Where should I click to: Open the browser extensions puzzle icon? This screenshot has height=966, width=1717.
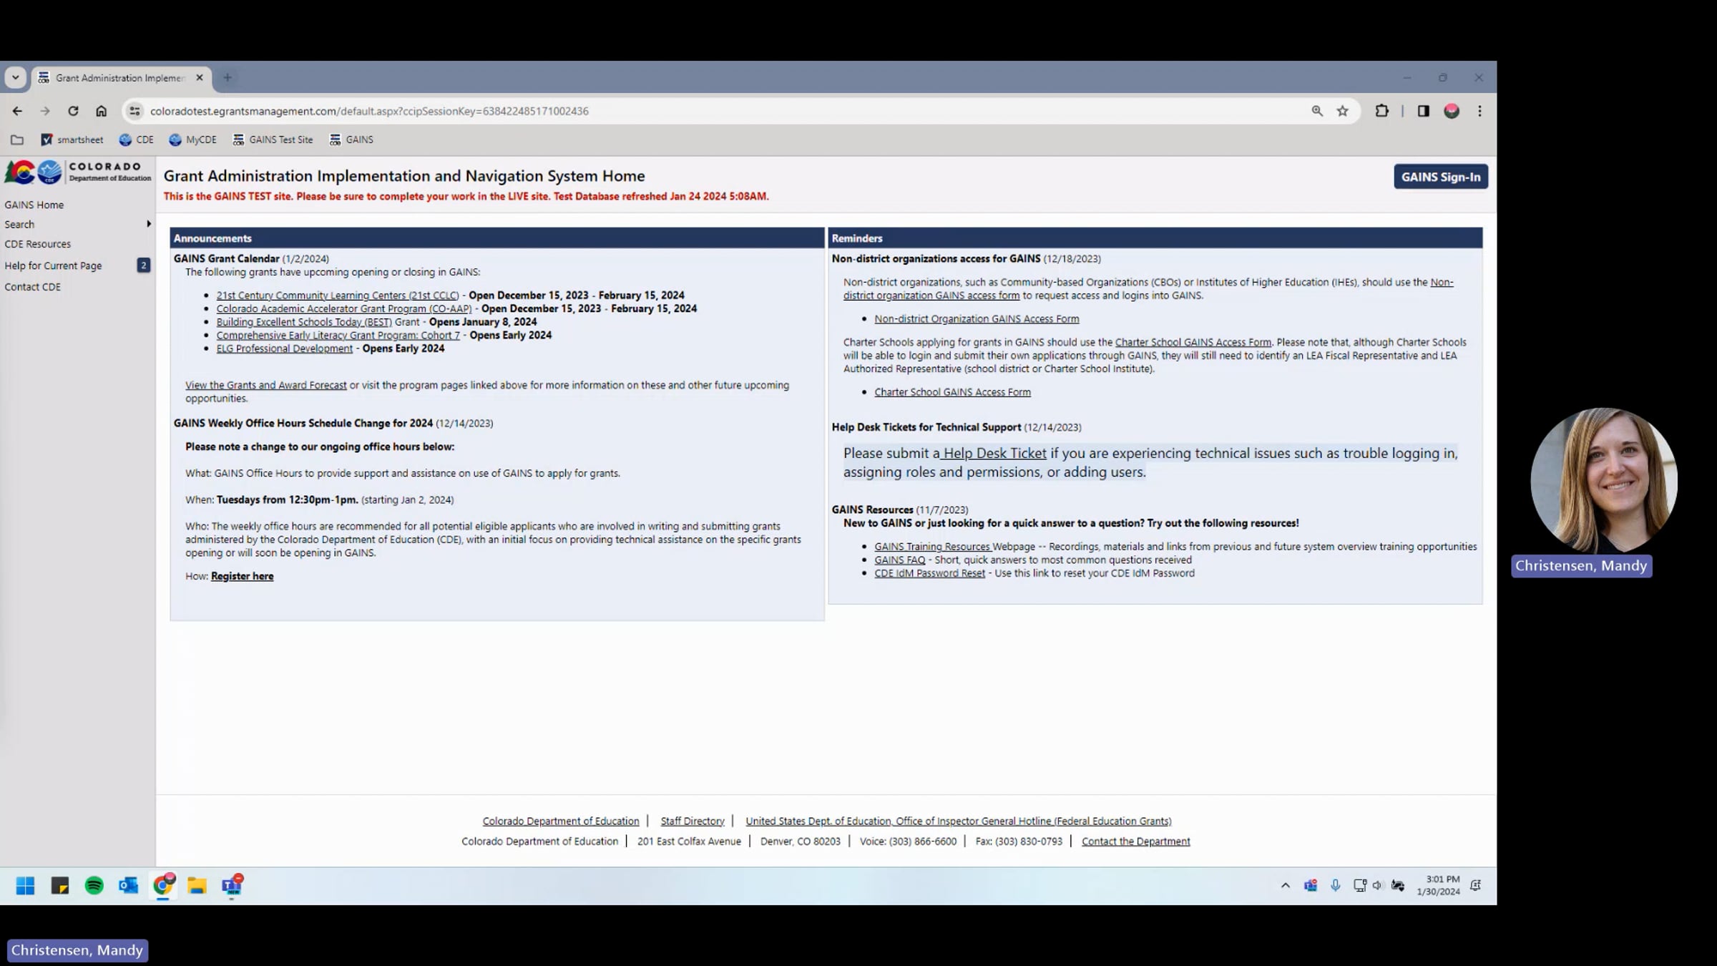pyautogui.click(x=1382, y=111)
